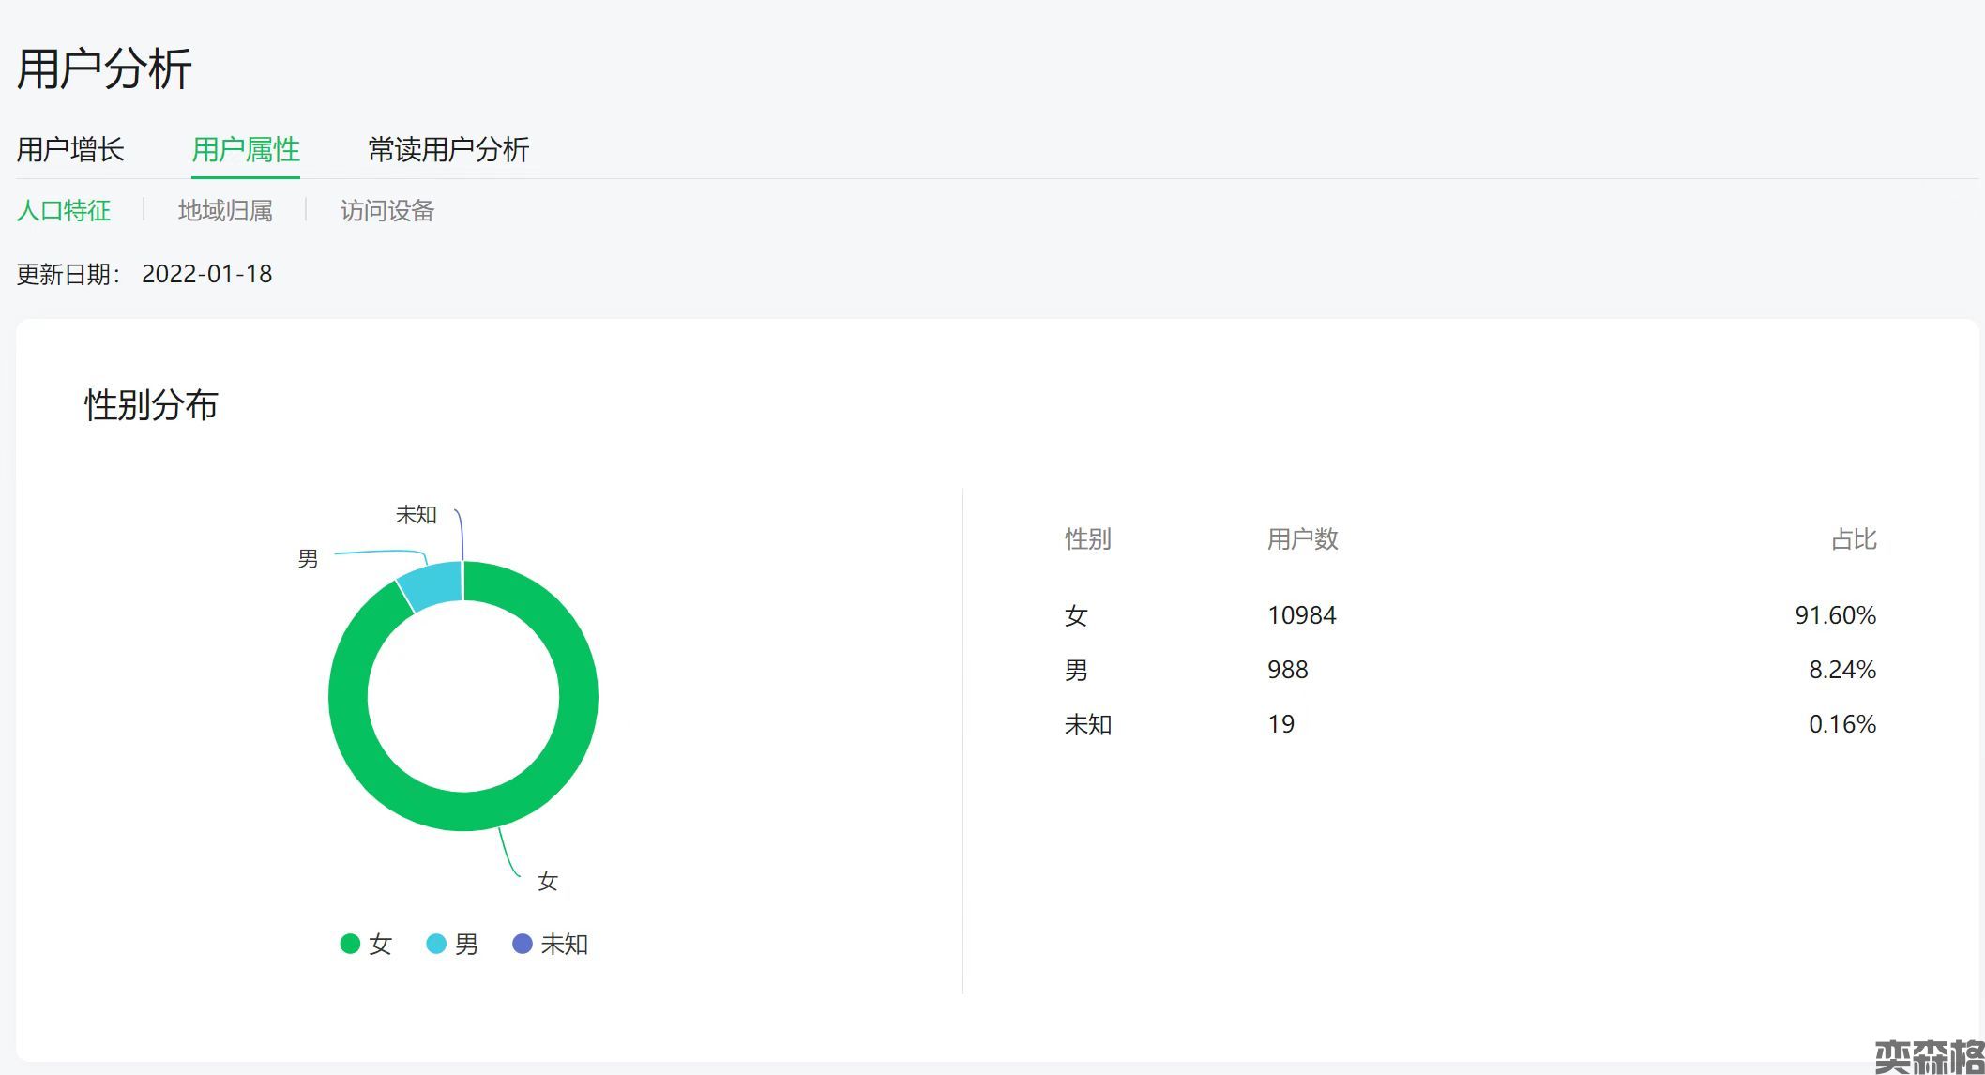
Task: Select the 女 row user count 10984
Action: (x=1301, y=615)
